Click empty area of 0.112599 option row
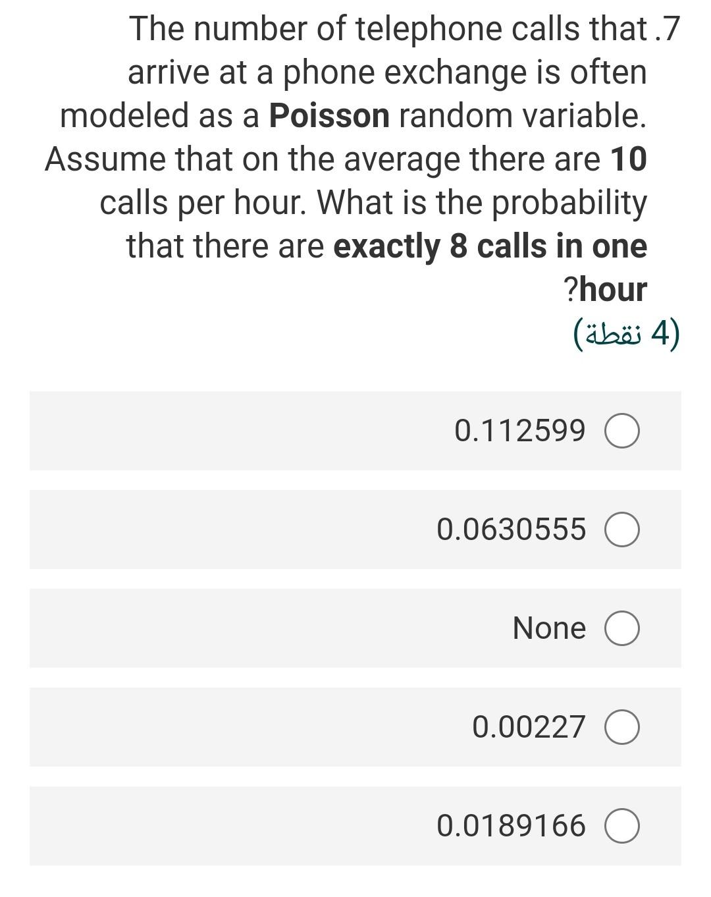Viewport: 711px width, 897px height. point(237,431)
